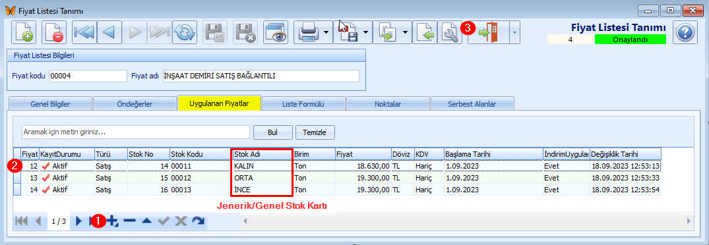The image size is (709, 245).
Task: Click the new record icon in toolbar
Action: [23, 32]
